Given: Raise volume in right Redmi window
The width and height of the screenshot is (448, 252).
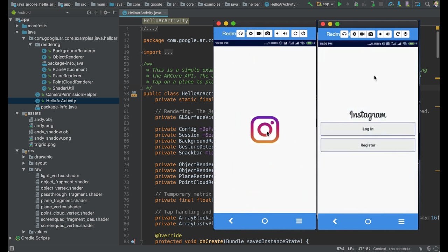Looking at the screenshot, I should click(388, 34).
